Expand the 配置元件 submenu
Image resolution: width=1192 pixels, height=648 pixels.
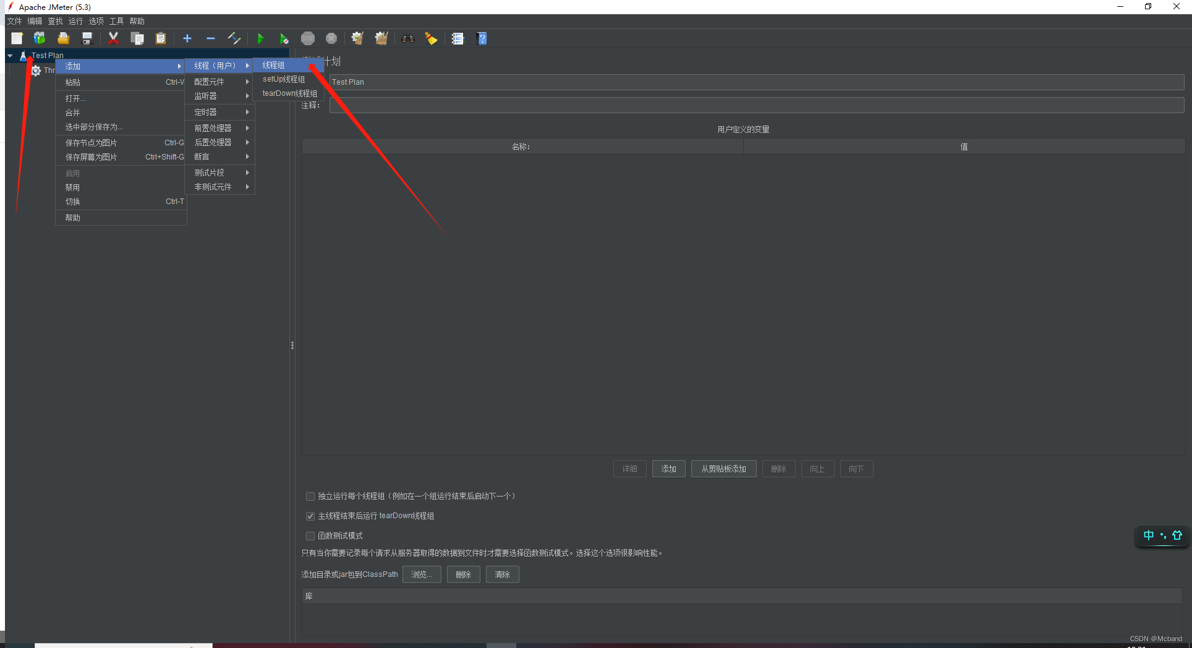tap(220, 82)
